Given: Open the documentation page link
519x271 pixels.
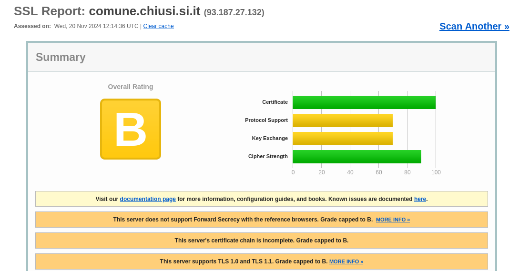Looking at the screenshot, I should 148,199.
